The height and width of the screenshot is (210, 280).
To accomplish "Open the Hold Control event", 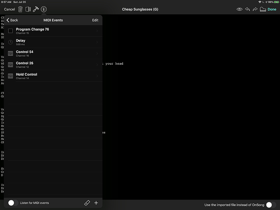I will click(x=53, y=76).
